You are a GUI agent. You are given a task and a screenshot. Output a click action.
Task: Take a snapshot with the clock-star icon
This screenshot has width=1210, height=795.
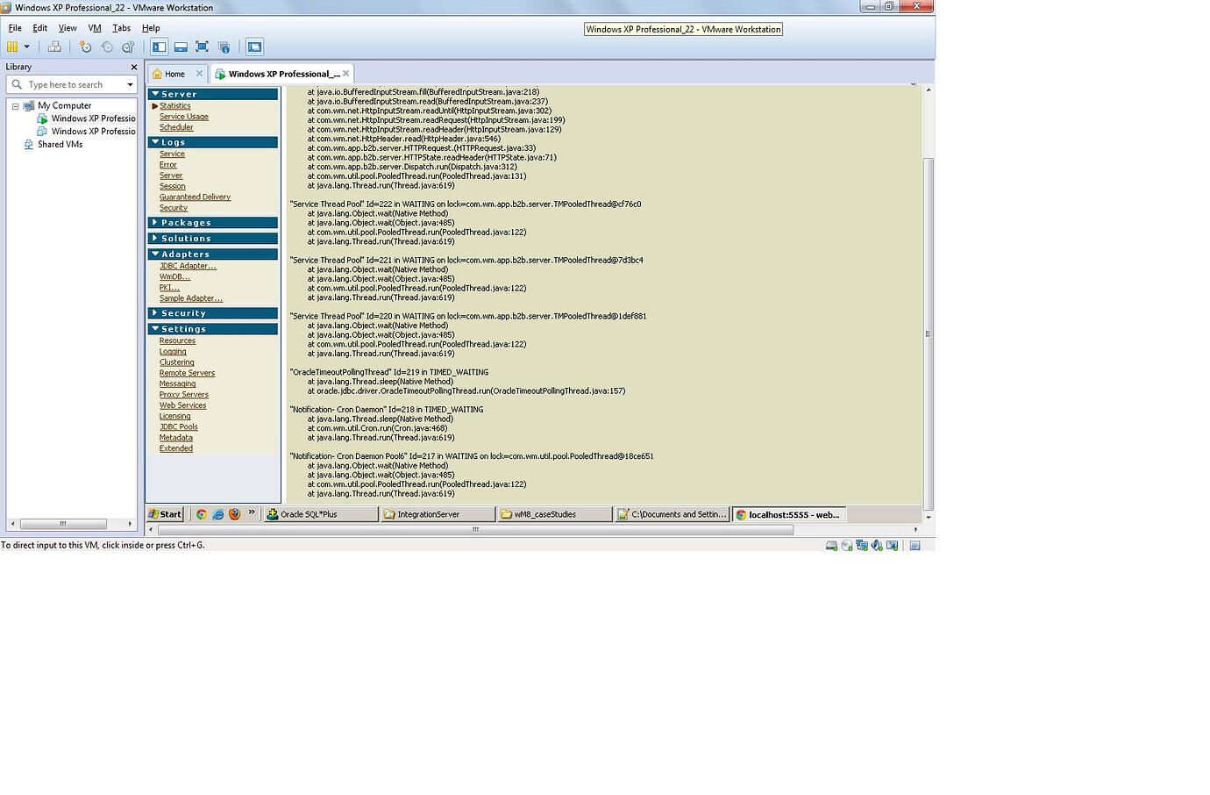85,47
